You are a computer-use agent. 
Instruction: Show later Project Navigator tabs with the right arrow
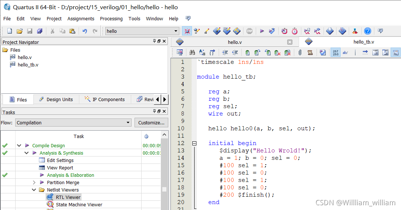pyautogui.click(x=165, y=99)
